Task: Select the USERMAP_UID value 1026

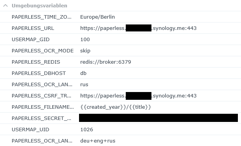Action: click(87, 130)
